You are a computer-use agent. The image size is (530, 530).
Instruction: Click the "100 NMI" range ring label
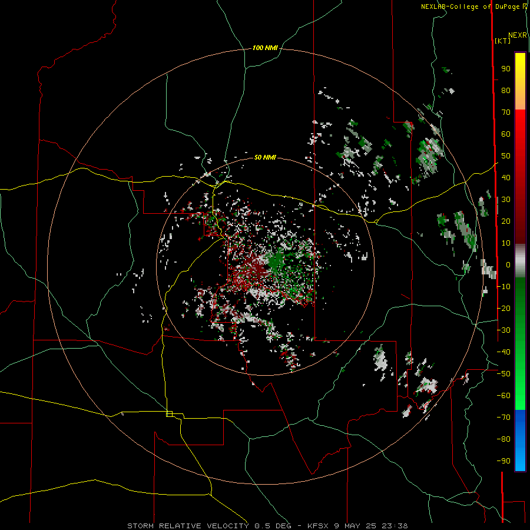[265, 48]
